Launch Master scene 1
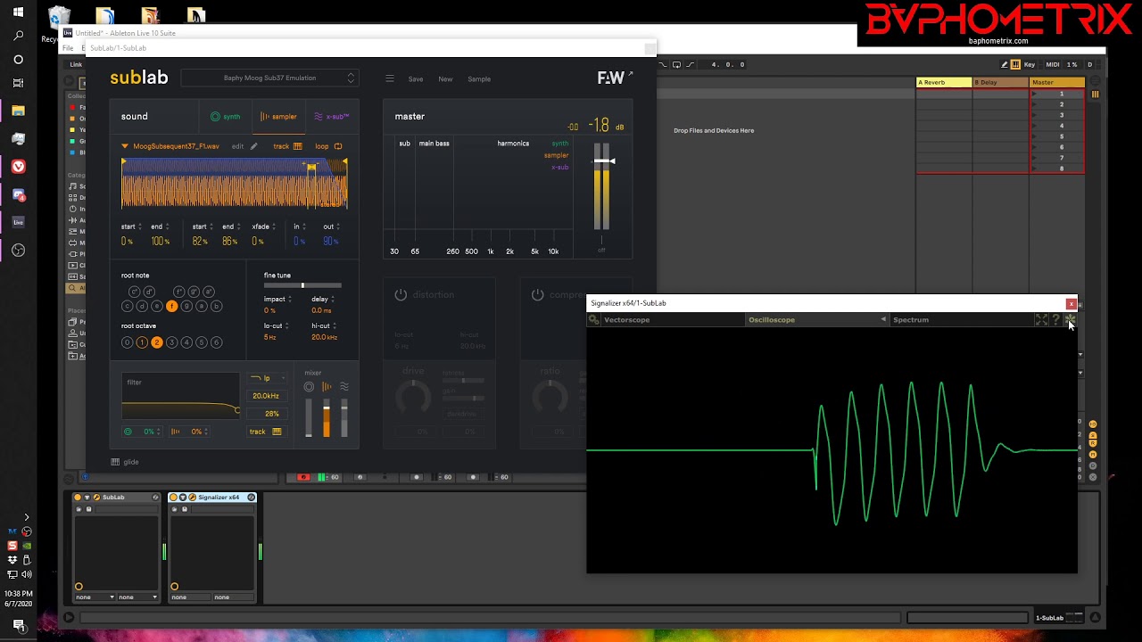The height and width of the screenshot is (642, 1142). click(1035, 94)
